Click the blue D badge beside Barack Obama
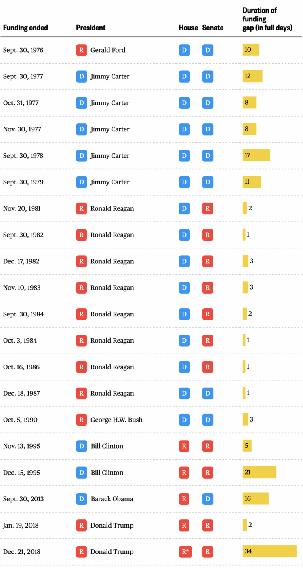This screenshot has height=568, width=303. point(81,499)
